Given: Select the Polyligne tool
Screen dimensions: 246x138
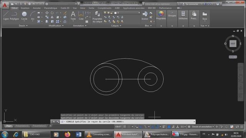Looking at the screenshot, I should (14, 16).
